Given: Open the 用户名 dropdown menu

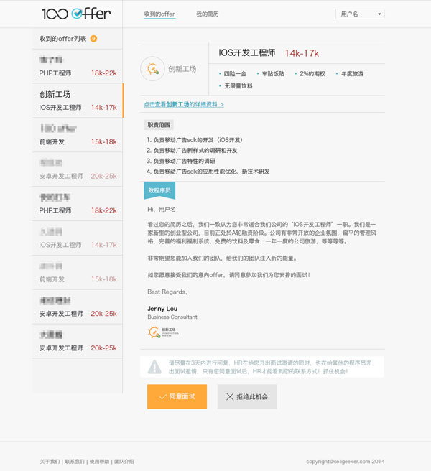Looking at the screenshot, I should pos(360,14).
